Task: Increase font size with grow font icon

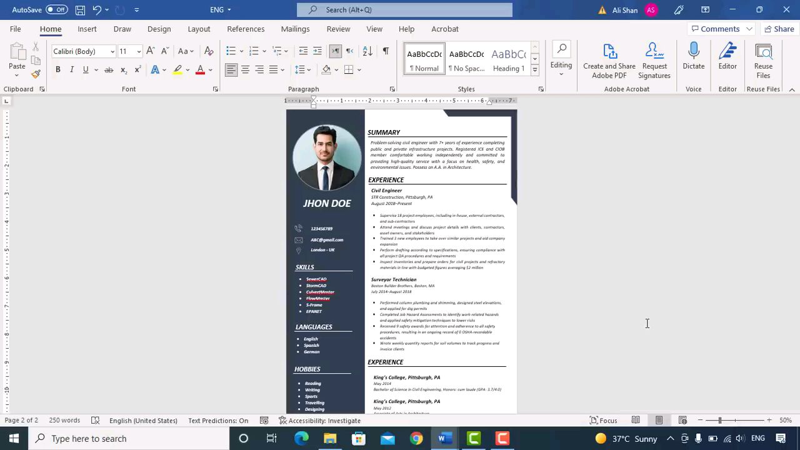Action: point(150,51)
